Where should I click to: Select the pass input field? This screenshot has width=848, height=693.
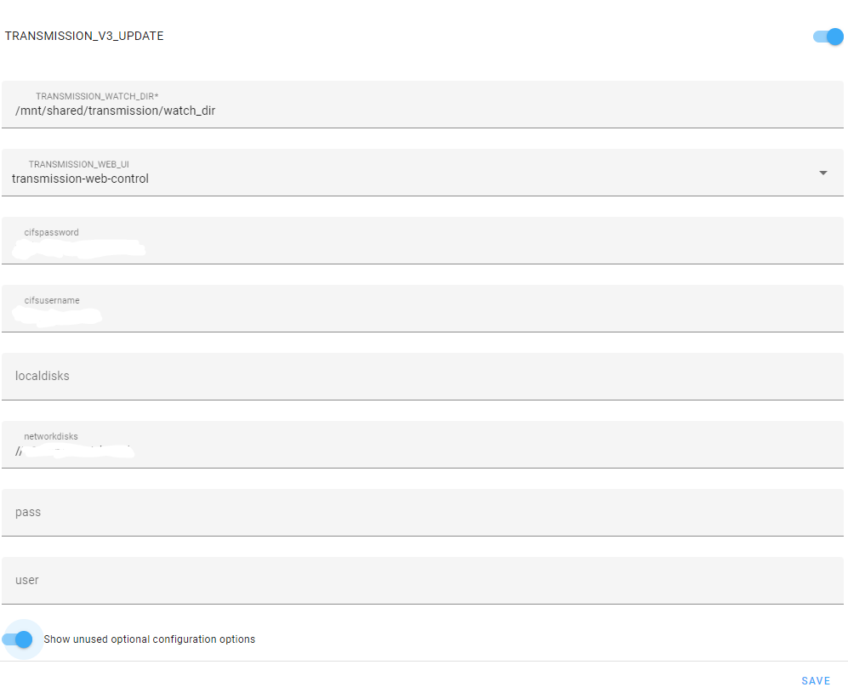coord(340,512)
